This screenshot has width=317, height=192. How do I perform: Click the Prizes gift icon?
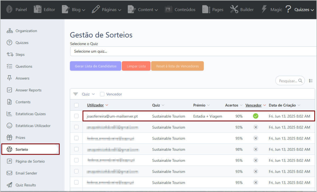click(x=10, y=137)
